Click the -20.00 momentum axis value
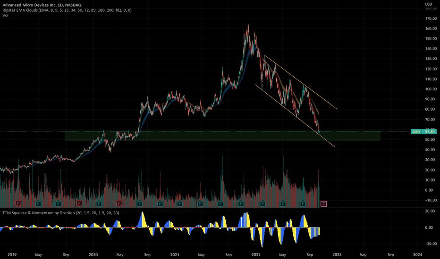 tap(431, 243)
